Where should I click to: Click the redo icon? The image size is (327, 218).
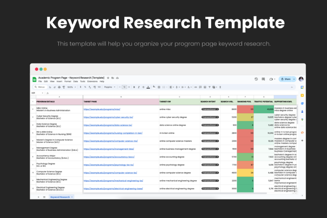(54, 87)
